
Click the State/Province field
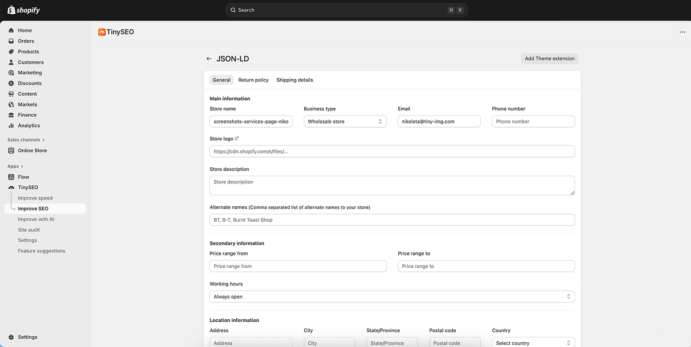point(392,343)
